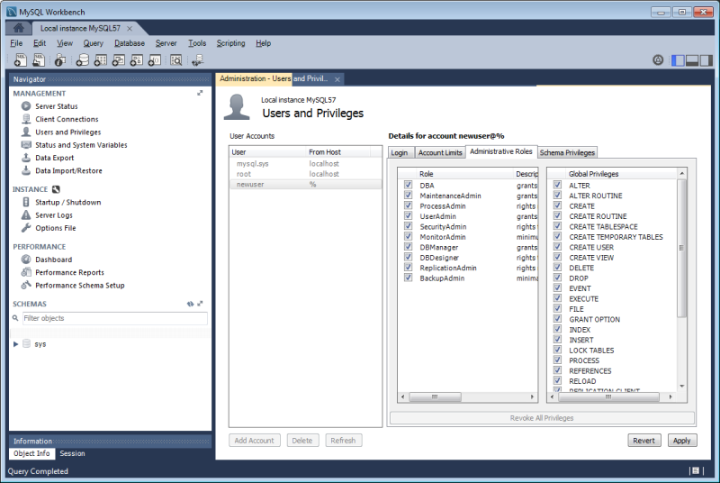Toggle the BackupAdmin role checkbox

[x=408, y=278]
